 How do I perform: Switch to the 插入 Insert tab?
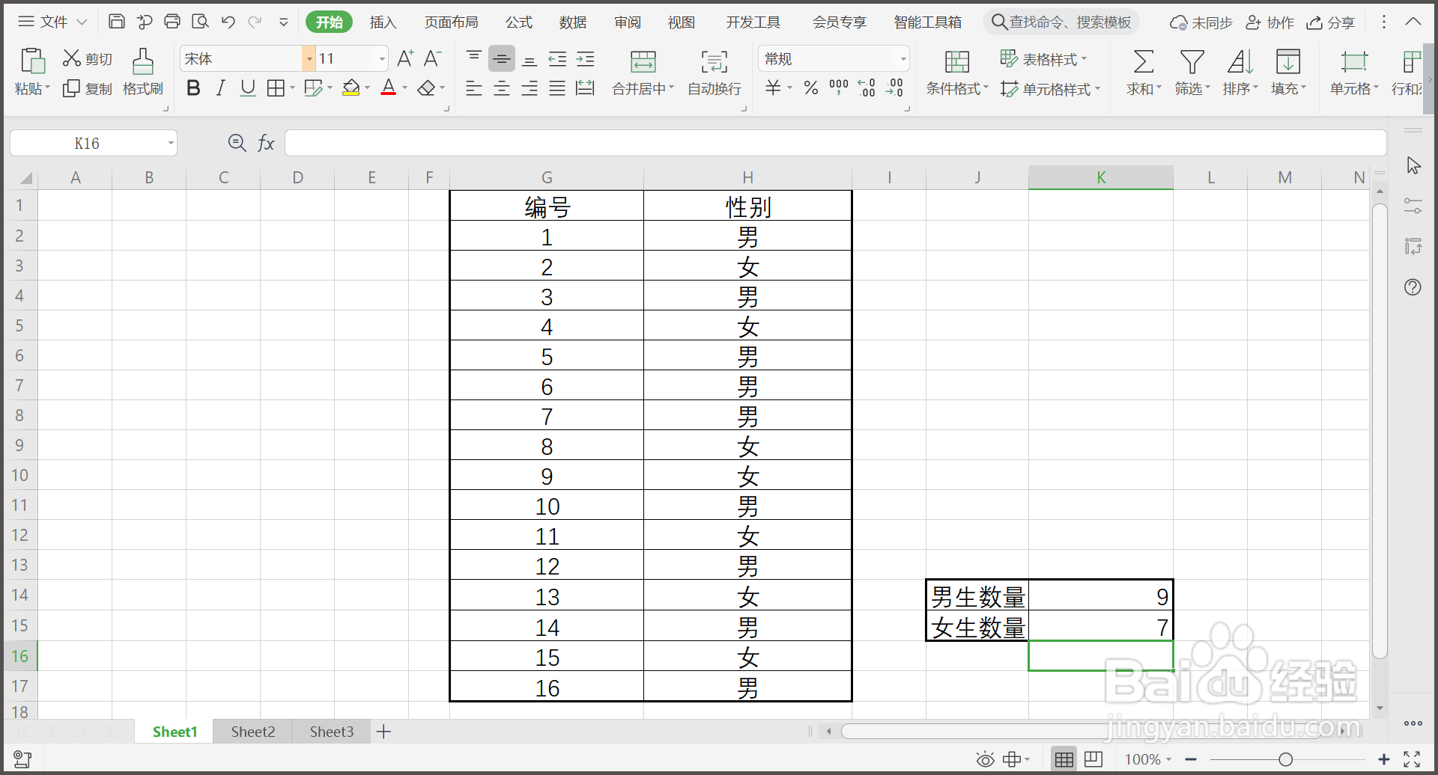pyautogui.click(x=383, y=22)
